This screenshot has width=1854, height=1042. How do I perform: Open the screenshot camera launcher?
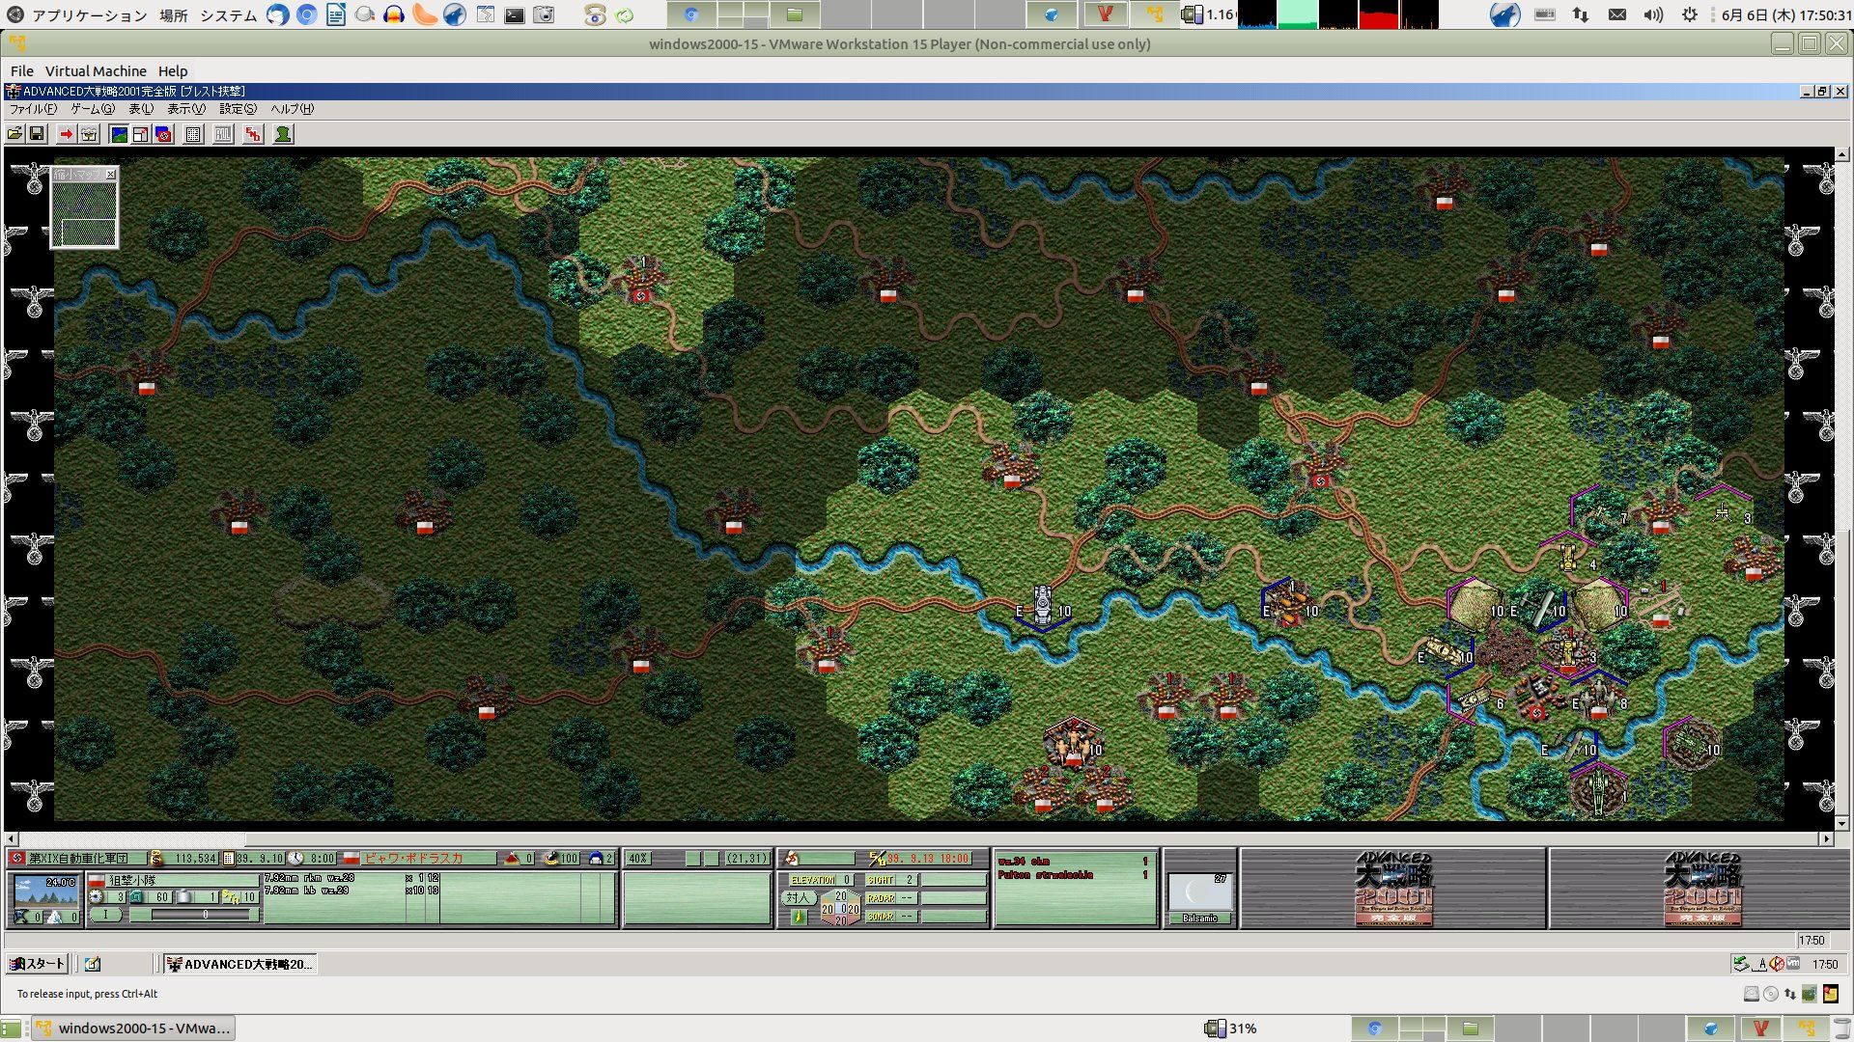[545, 15]
